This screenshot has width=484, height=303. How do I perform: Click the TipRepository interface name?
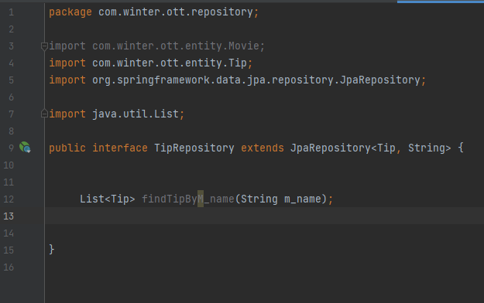[194, 148]
